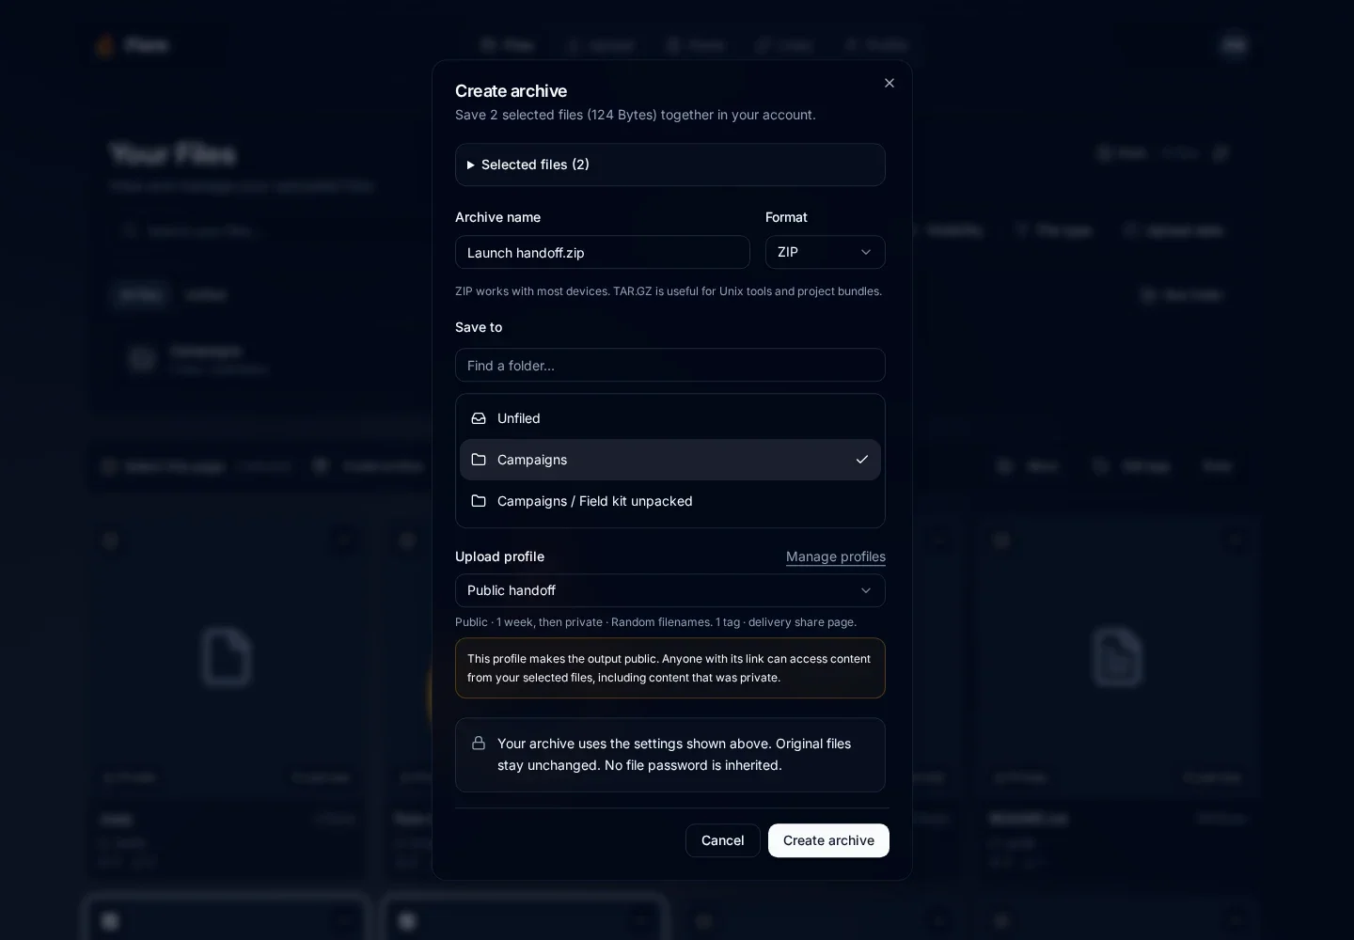The width and height of the screenshot is (1354, 940).
Task: Click the 'ZIP works with most devices' hint
Action: (x=669, y=291)
